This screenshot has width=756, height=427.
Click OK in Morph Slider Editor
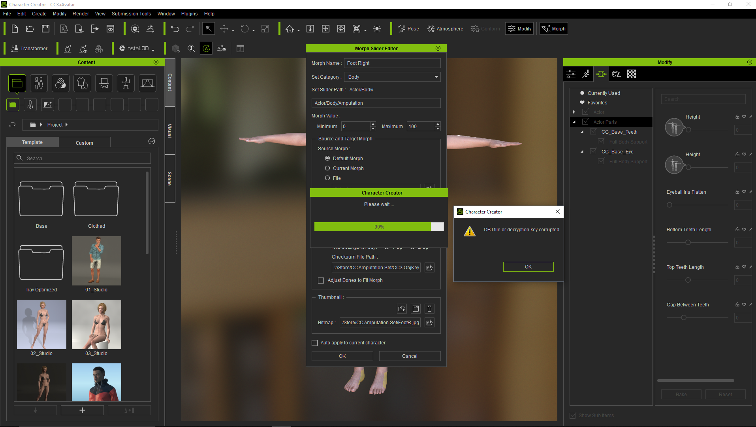342,356
